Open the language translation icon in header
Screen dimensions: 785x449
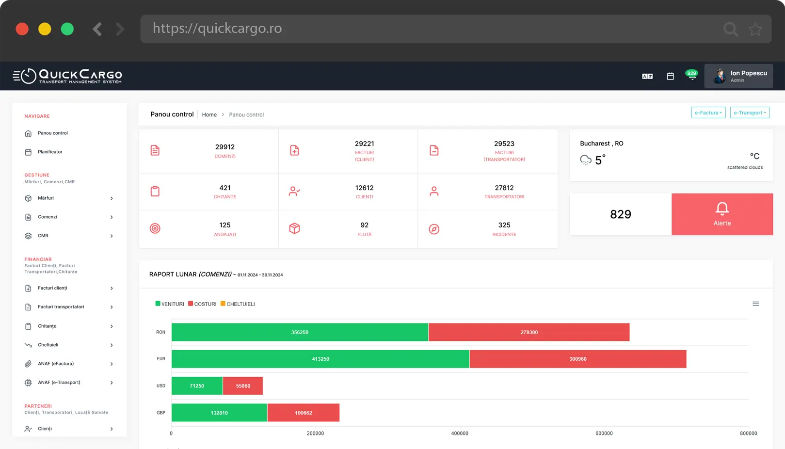(x=647, y=76)
